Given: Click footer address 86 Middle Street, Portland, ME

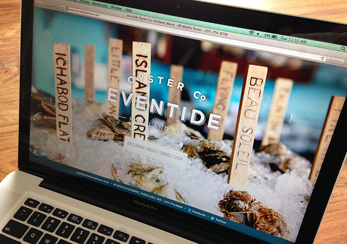Looking at the screenshot, I should pyautogui.click(x=137, y=191).
